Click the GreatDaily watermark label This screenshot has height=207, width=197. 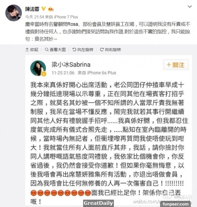pyautogui.click(x=98, y=203)
